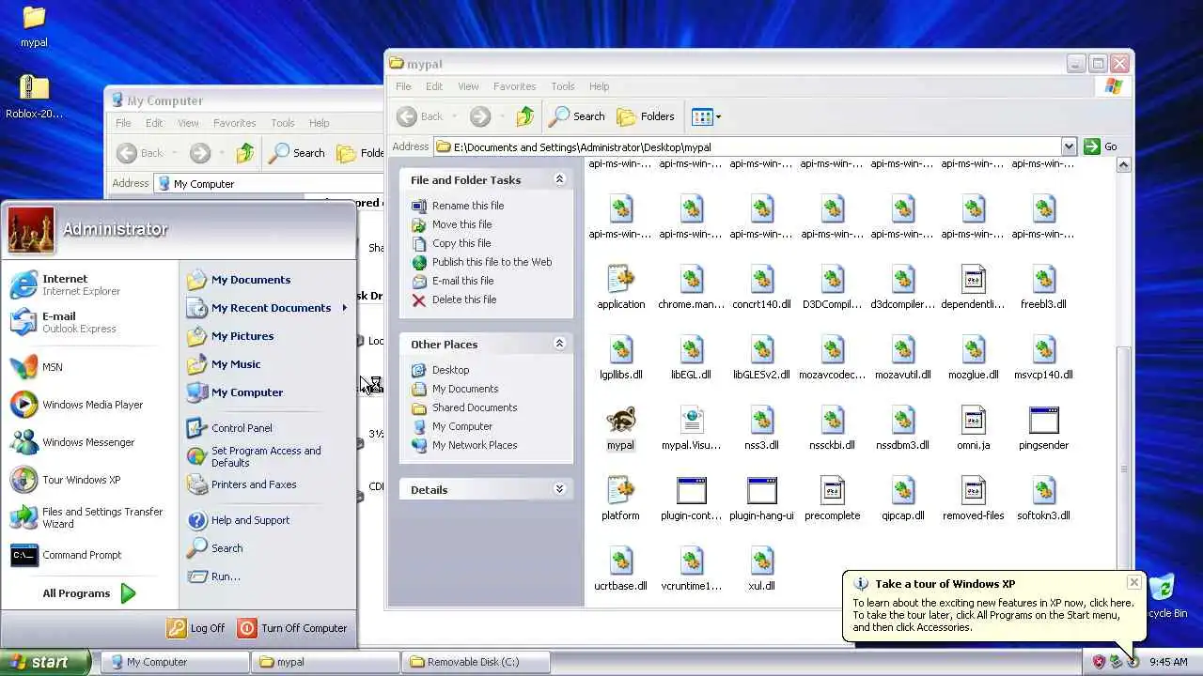Click Turn Off Computer button

click(292, 628)
